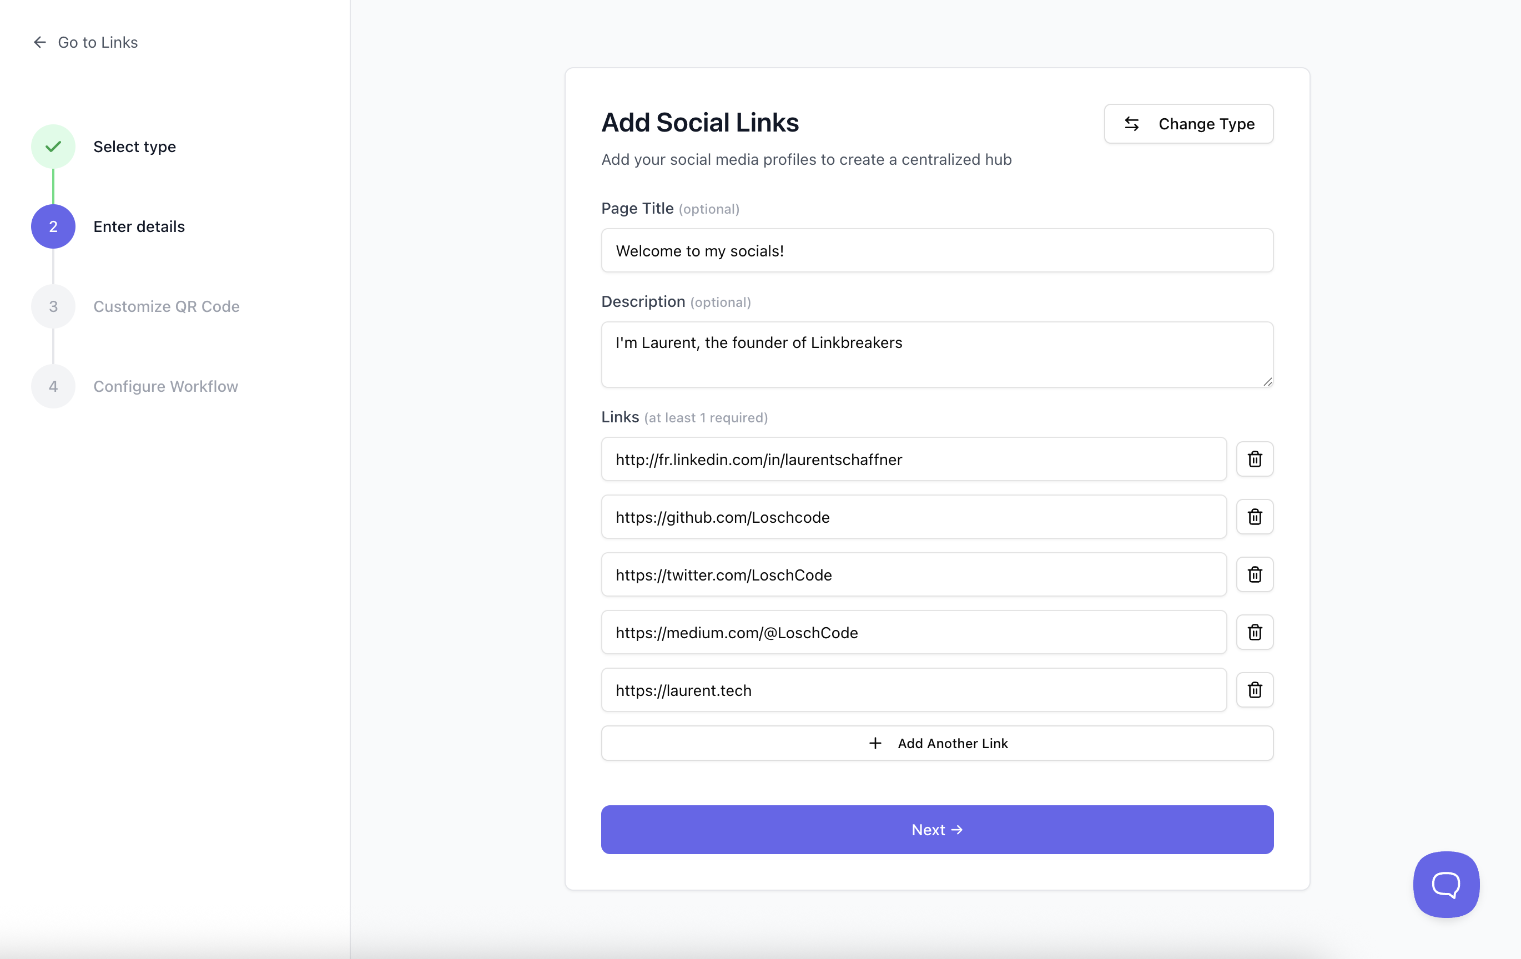Open the chat support bubble
This screenshot has height=959, width=1521.
click(x=1446, y=884)
